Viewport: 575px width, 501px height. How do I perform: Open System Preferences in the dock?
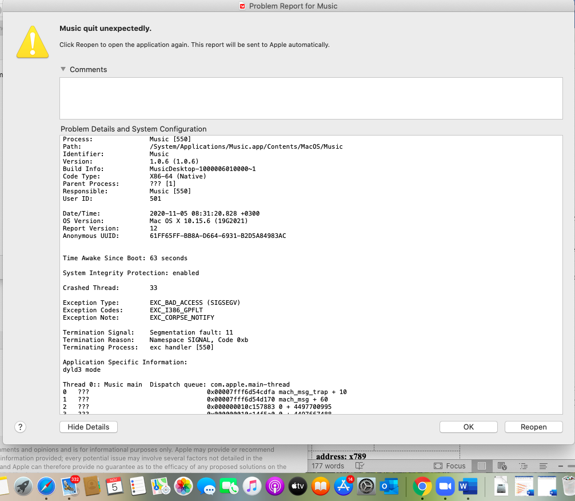tap(366, 487)
